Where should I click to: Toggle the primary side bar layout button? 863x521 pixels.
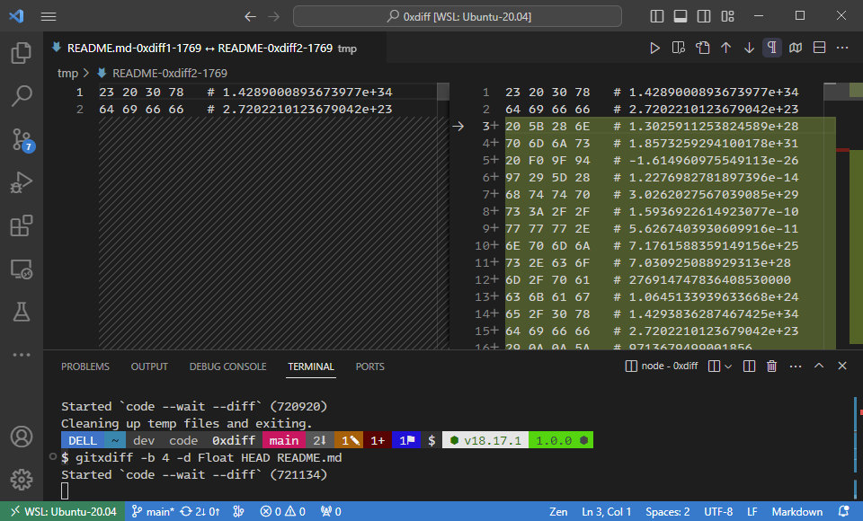(656, 16)
